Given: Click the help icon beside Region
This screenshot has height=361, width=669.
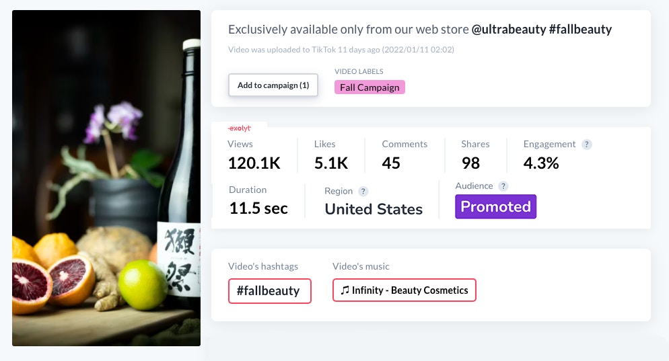Looking at the screenshot, I should pos(363,192).
